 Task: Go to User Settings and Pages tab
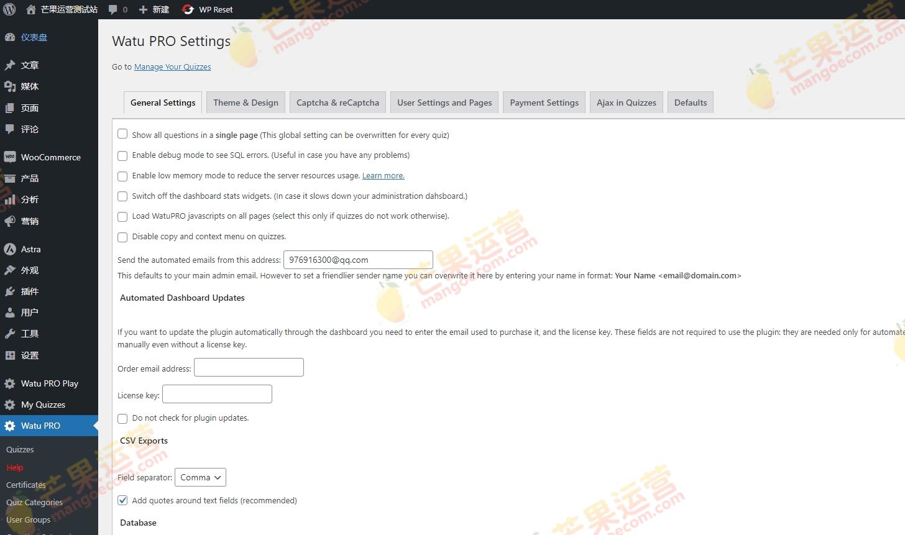tap(444, 103)
